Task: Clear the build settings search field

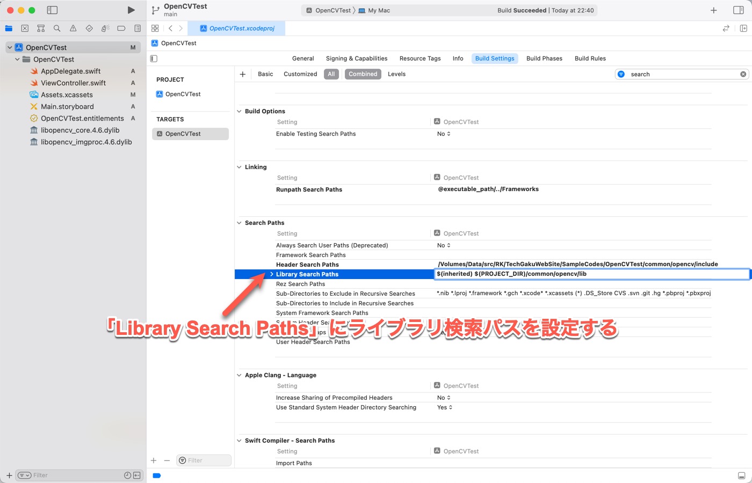Action: point(743,74)
